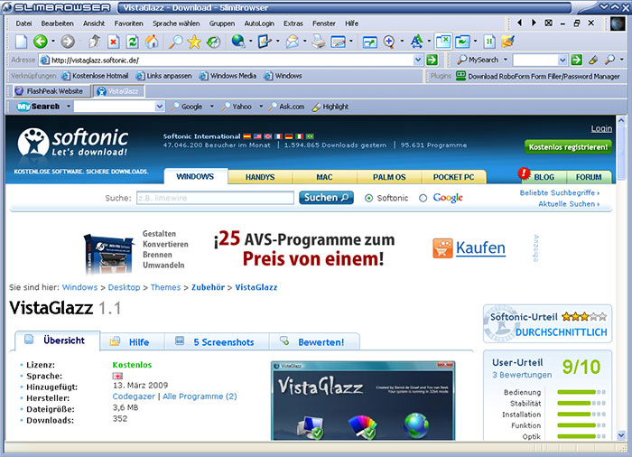Click the Print icon in the toolbar
The height and width of the screenshot is (457, 632).
point(317,42)
